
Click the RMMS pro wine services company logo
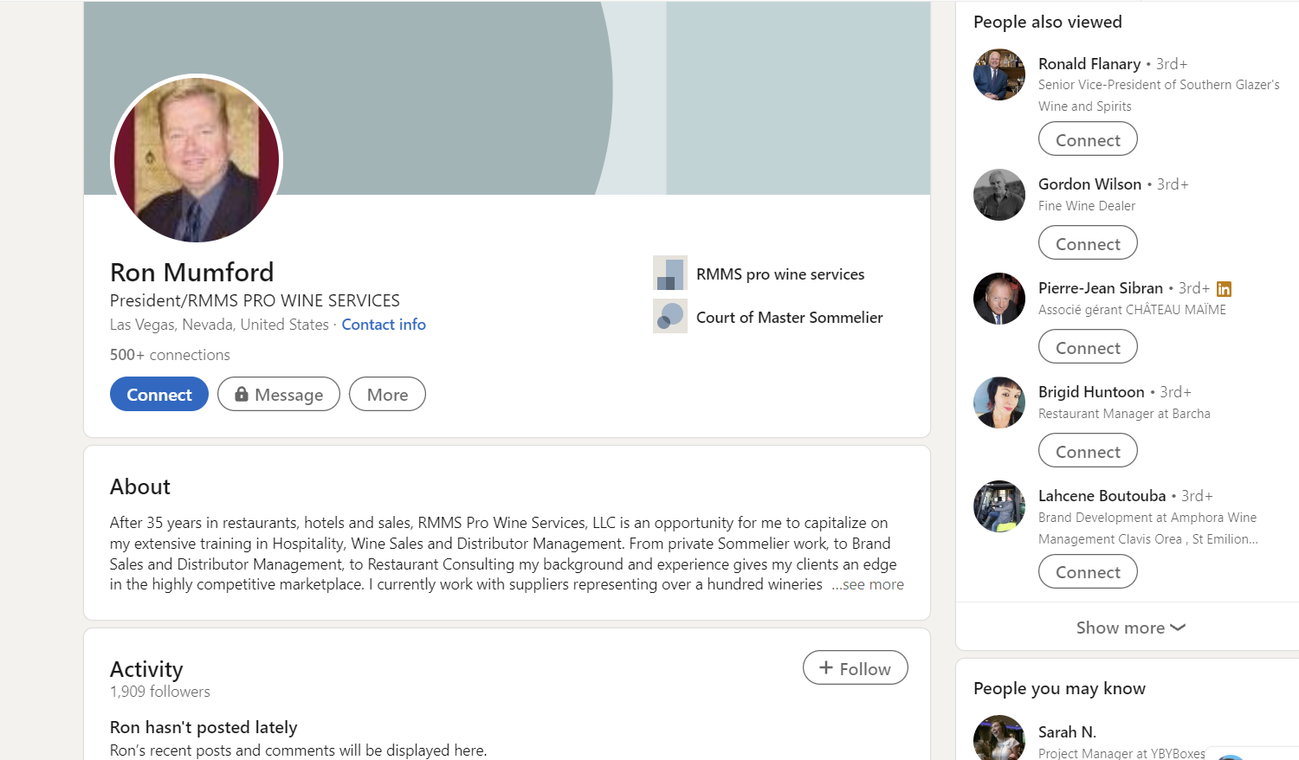669,274
